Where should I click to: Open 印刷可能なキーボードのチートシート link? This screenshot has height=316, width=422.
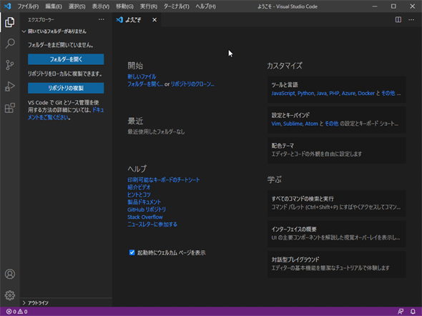click(x=164, y=179)
